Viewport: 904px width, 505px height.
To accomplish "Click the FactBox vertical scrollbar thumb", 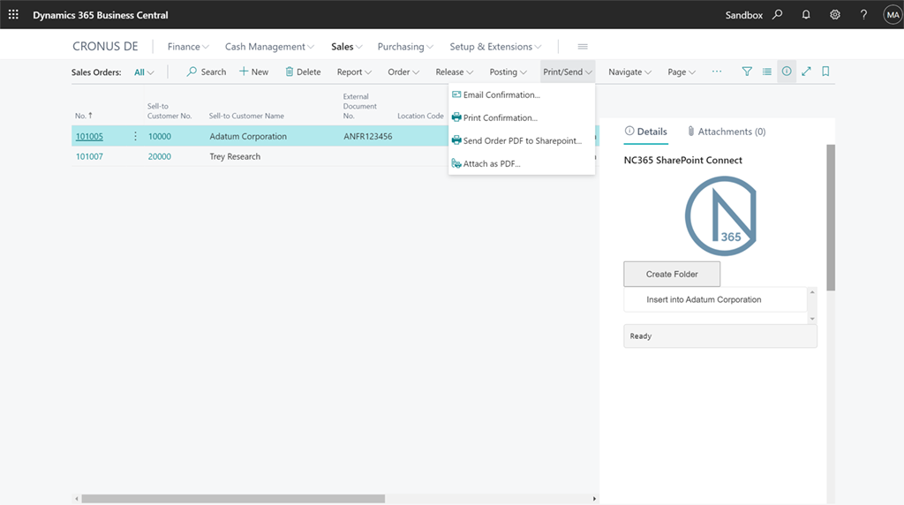I will pyautogui.click(x=831, y=217).
